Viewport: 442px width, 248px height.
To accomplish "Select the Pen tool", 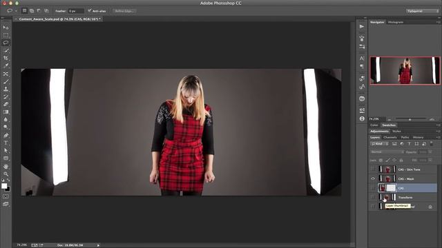I will coord(6,135).
